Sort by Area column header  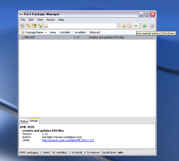click(x=53, y=32)
